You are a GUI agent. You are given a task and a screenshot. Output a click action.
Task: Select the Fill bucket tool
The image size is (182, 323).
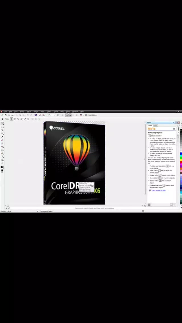point(2,153)
